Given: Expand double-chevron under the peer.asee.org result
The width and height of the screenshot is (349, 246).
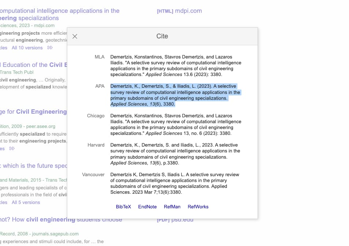Looking at the screenshot, I should [12, 148].
